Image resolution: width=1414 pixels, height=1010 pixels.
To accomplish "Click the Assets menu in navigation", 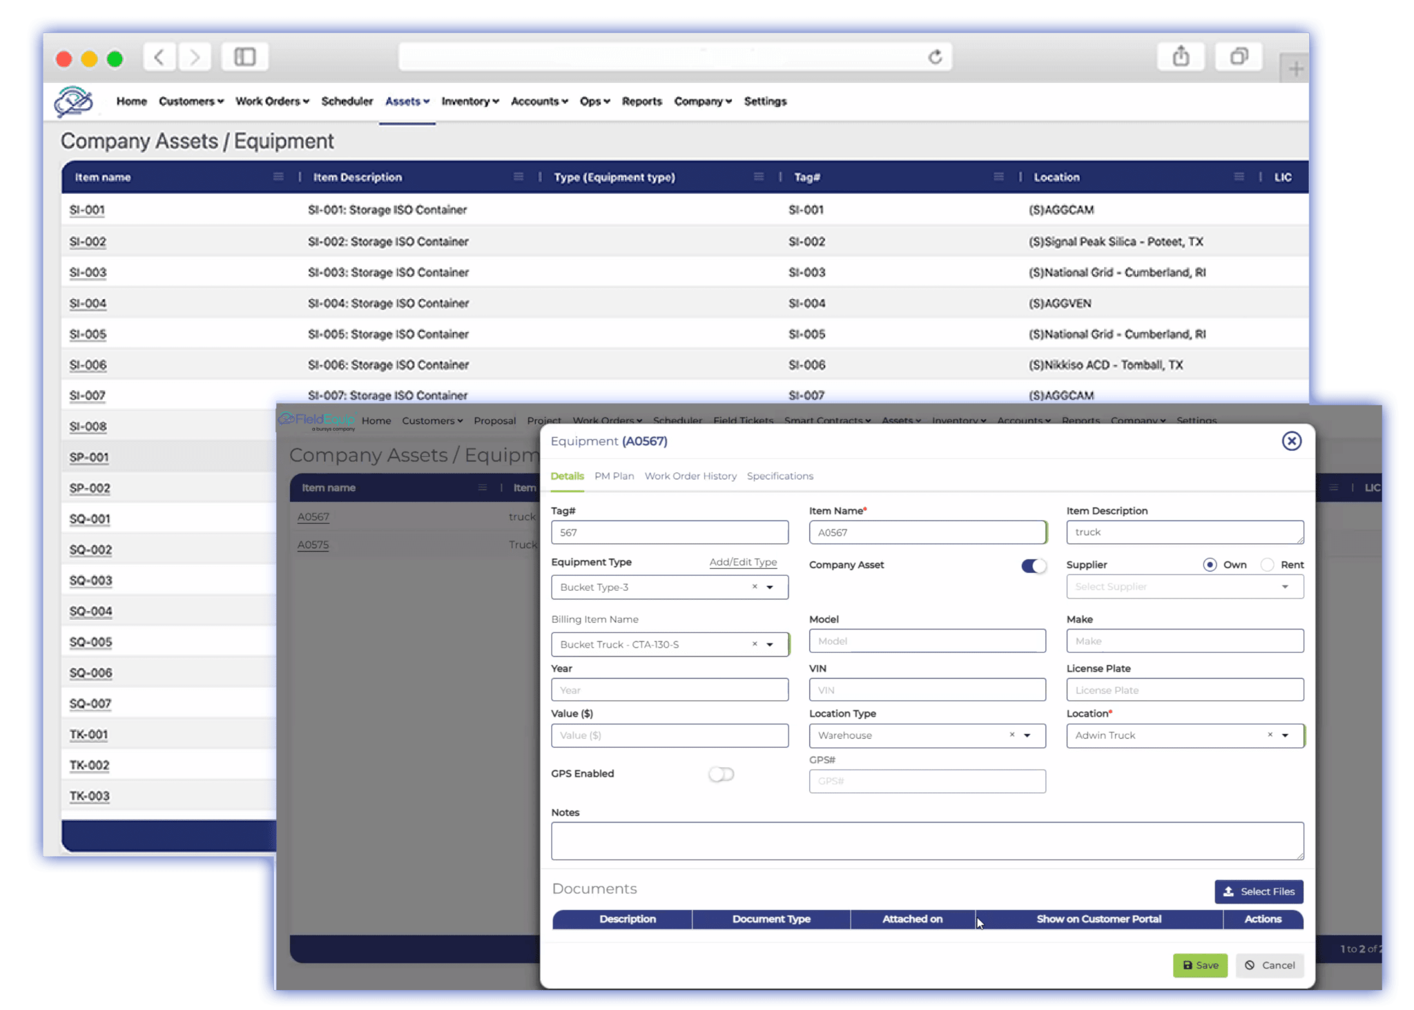I will pos(405,99).
